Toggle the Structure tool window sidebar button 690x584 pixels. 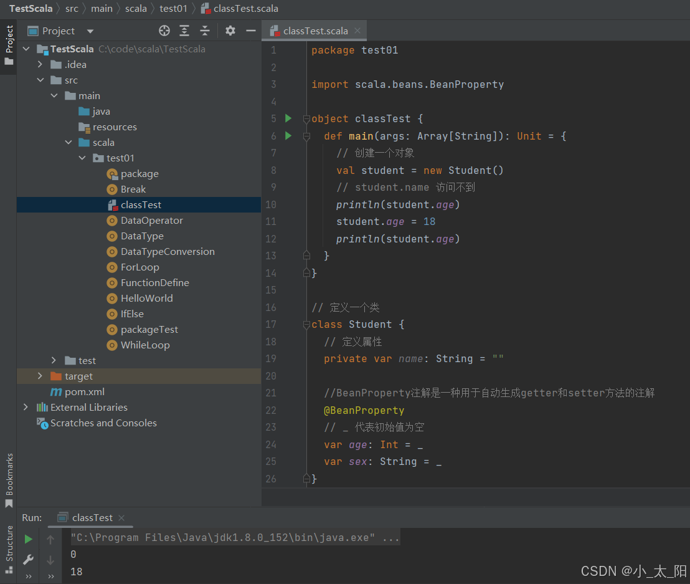point(9,549)
